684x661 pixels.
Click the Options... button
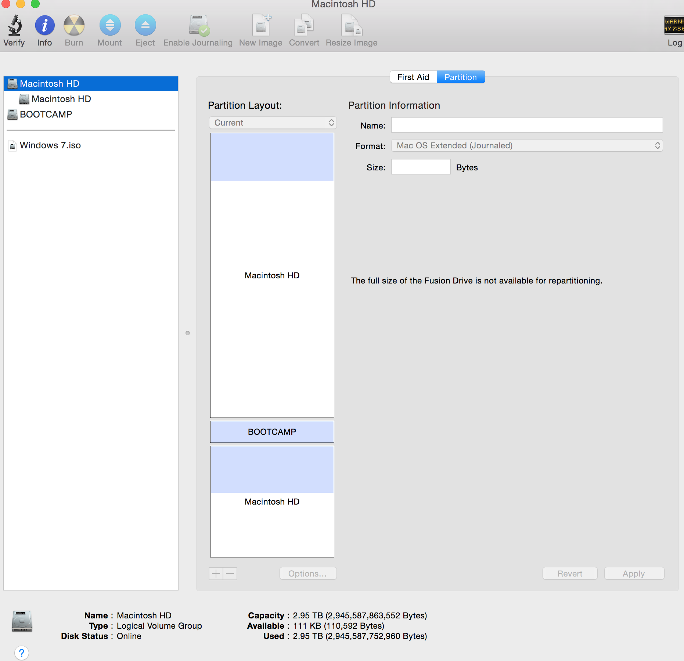tap(308, 574)
